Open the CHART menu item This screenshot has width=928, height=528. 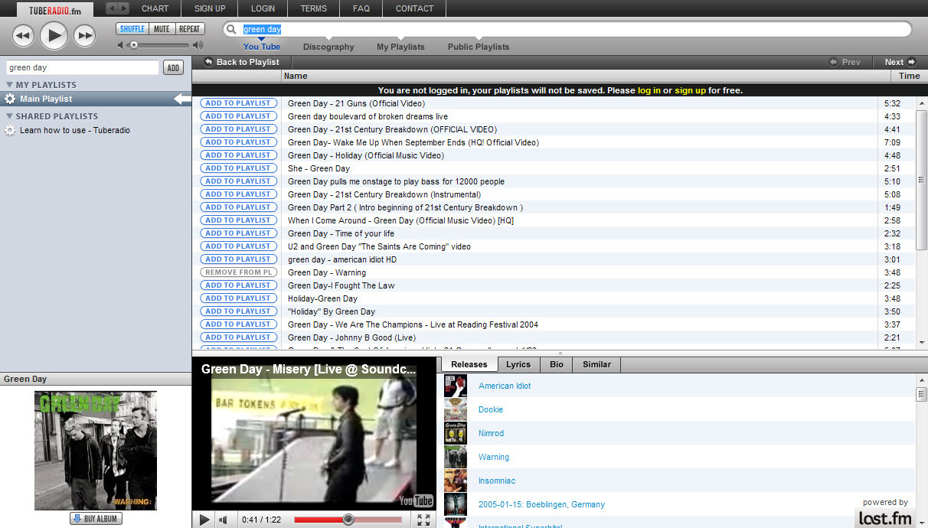pos(155,8)
